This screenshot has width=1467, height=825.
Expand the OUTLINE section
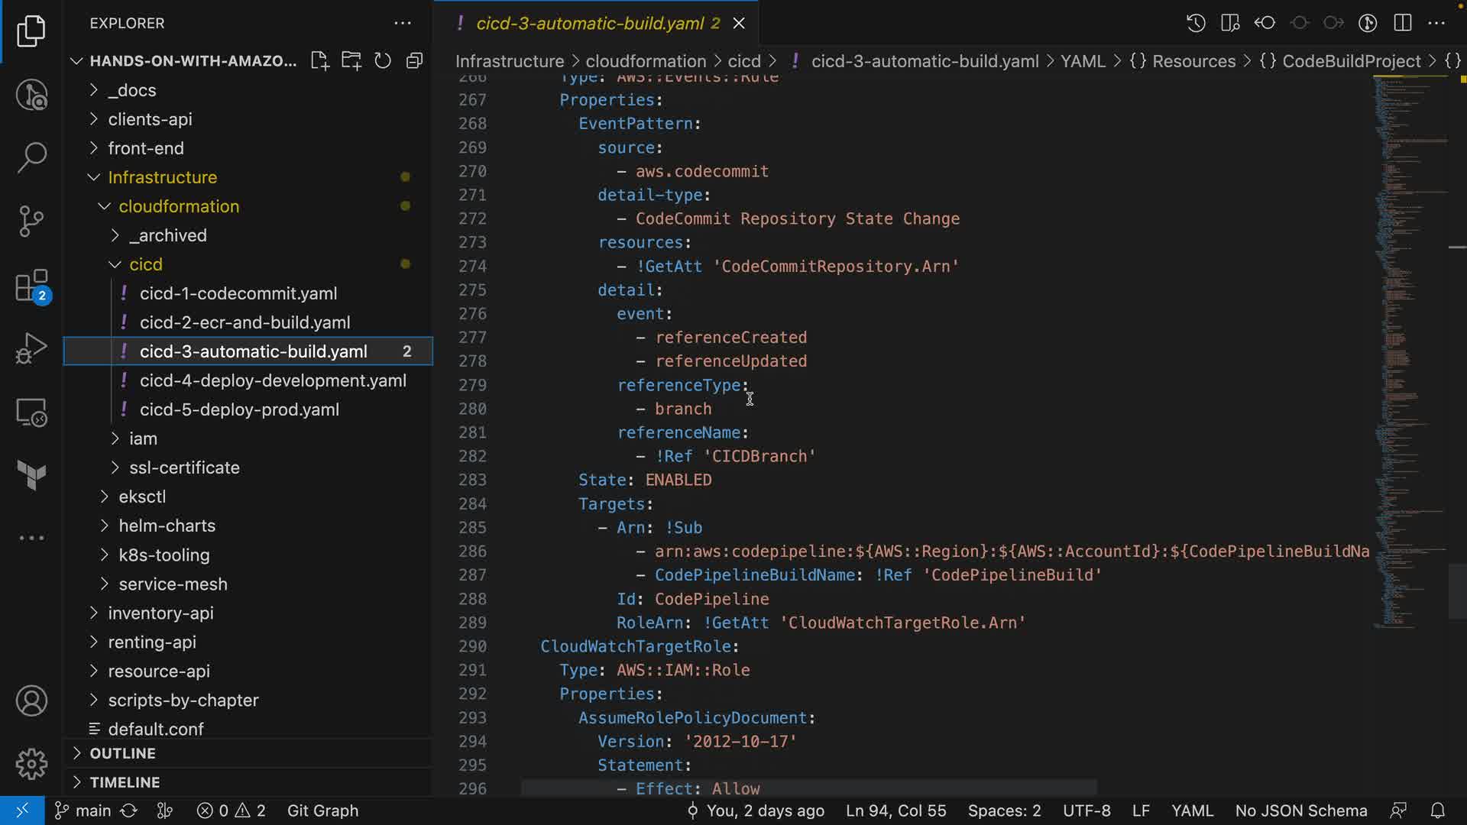click(x=122, y=753)
